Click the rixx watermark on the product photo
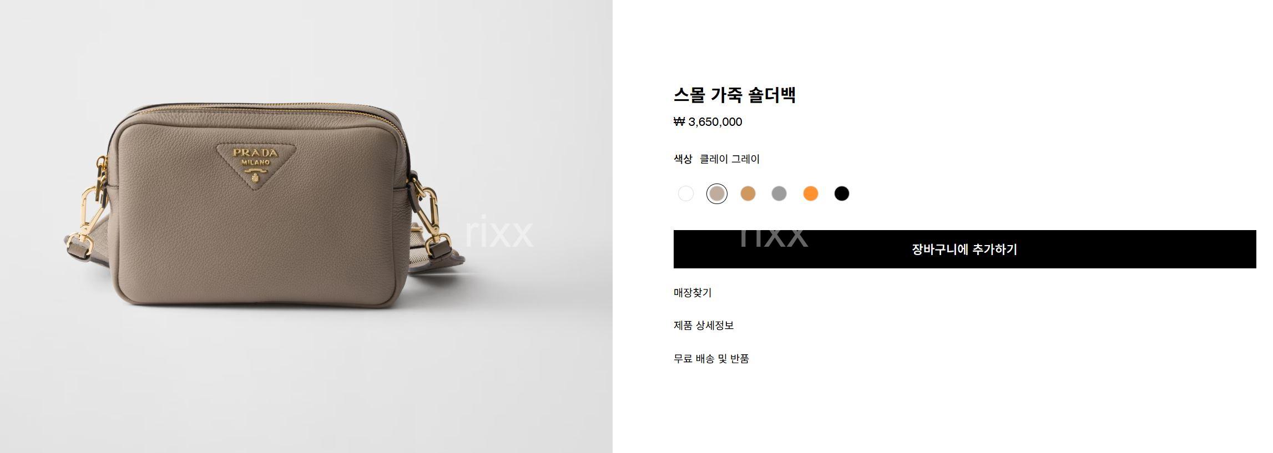Image resolution: width=1273 pixels, height=453 pixels. tap(498, 232)
